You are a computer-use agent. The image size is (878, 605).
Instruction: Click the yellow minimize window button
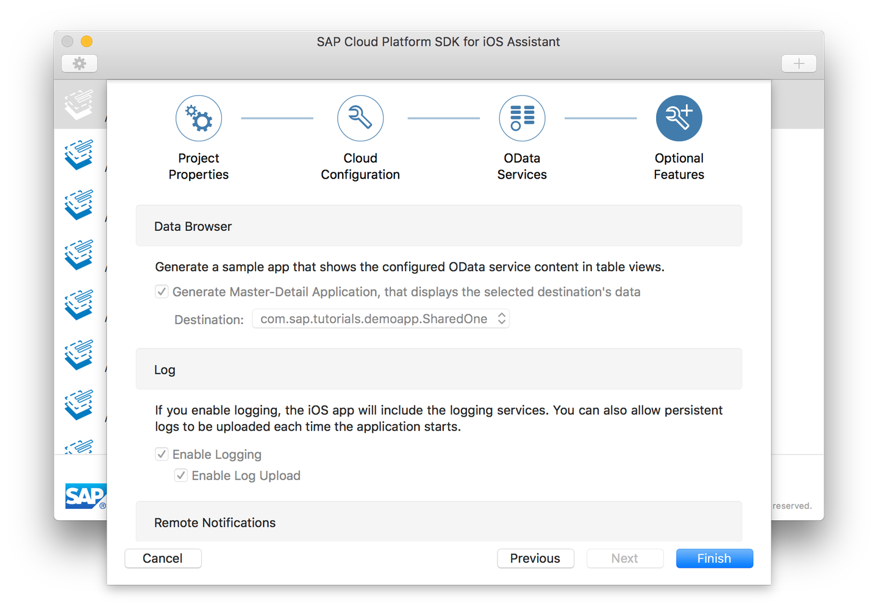tap(87, 41)
